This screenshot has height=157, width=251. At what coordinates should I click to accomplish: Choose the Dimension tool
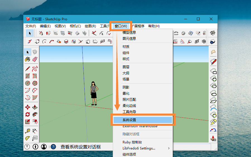35,131
